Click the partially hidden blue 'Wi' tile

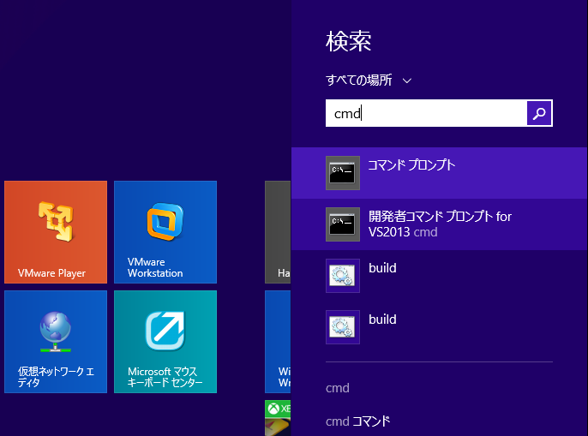coord(278,341)
